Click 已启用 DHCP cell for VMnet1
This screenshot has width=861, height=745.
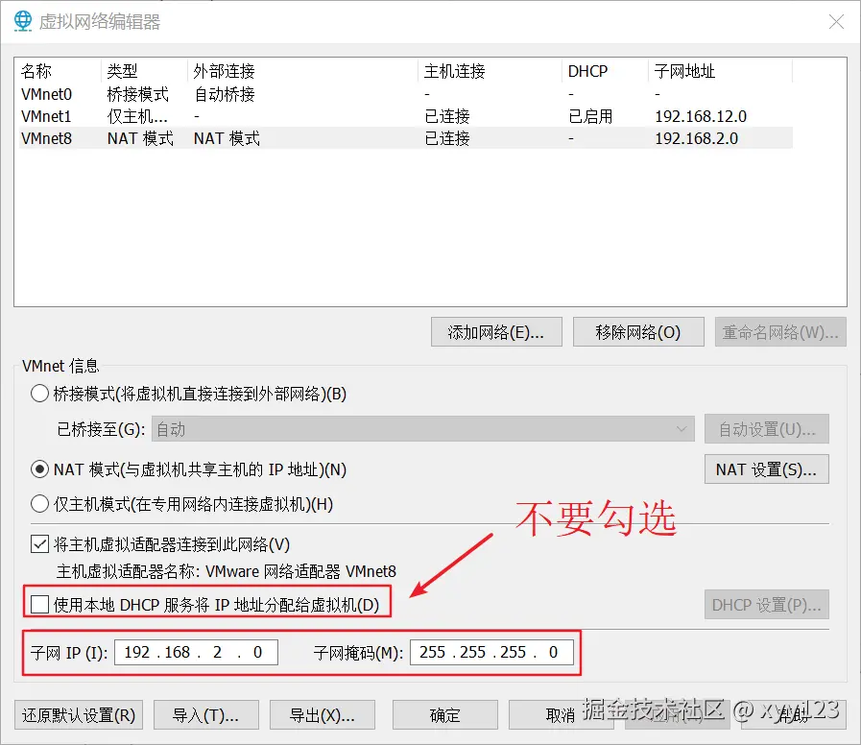tap(590, 116)
